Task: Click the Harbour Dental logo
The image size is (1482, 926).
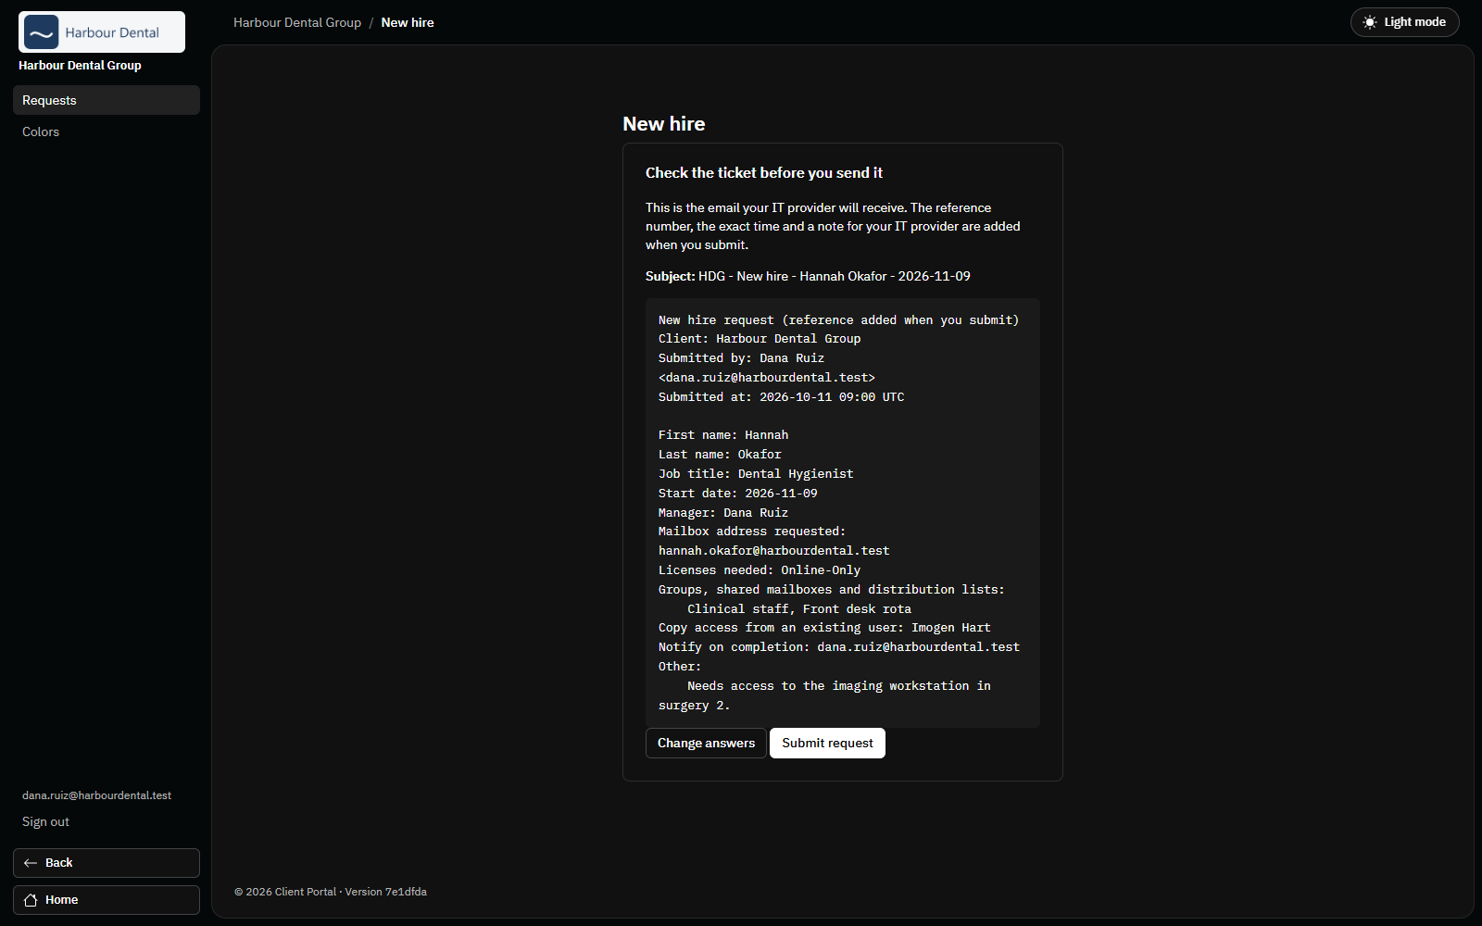Action: pyautogui.click(x=102, y=32)
